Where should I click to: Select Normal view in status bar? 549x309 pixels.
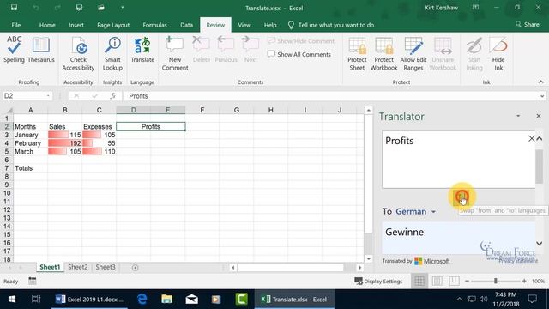click(x=419, y=281)
